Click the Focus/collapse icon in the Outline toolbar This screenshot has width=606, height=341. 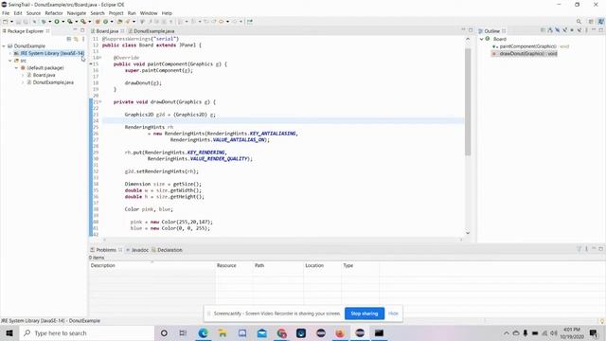point(543,30)
